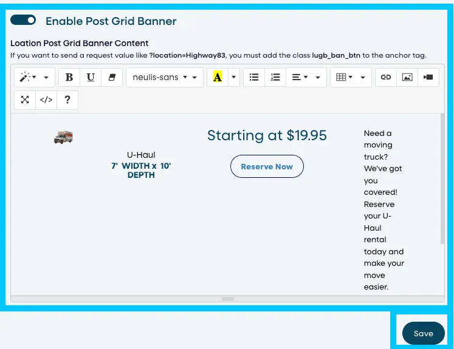Click the Loation Post Grid Banner Content heading
This screenshot has height=349, width=454.
pos(80,43)
